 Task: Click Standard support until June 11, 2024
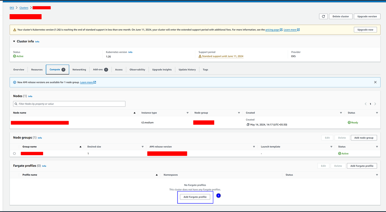pos(223,56)
